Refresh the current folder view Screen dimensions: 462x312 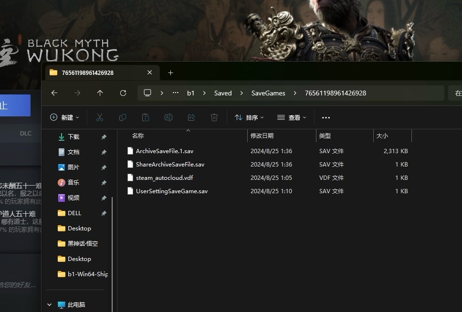(123, 93)
